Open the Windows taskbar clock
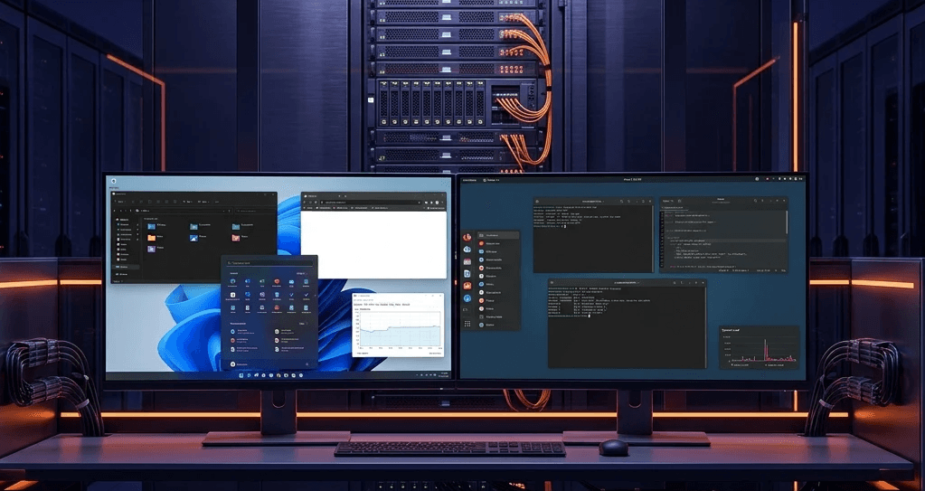 (x=444, y=374)
